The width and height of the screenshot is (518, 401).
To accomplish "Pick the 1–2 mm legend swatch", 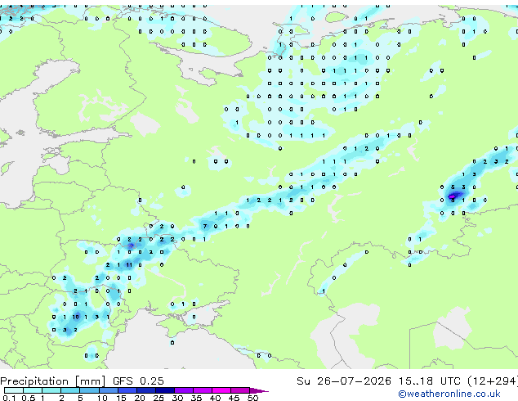I will (51, 390).
